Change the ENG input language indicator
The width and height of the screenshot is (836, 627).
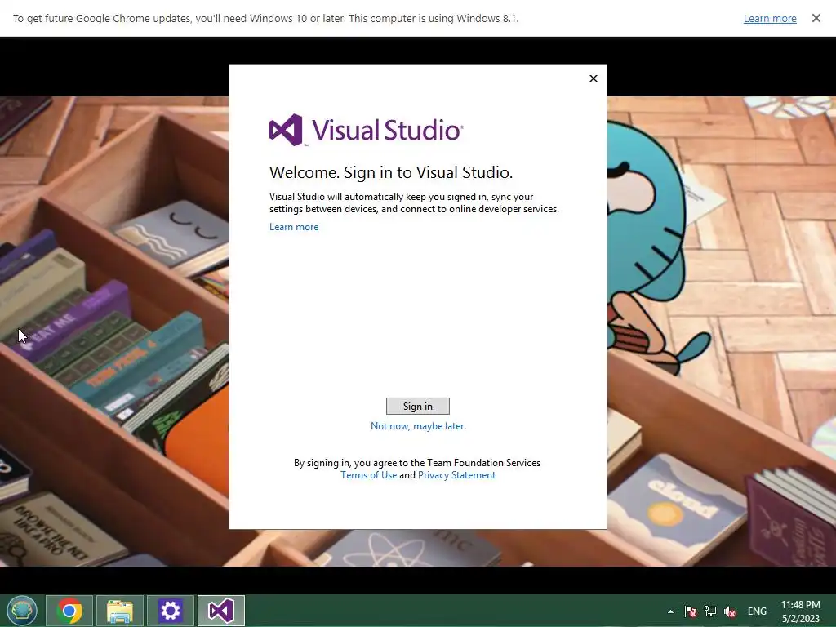tap(757, 611)
